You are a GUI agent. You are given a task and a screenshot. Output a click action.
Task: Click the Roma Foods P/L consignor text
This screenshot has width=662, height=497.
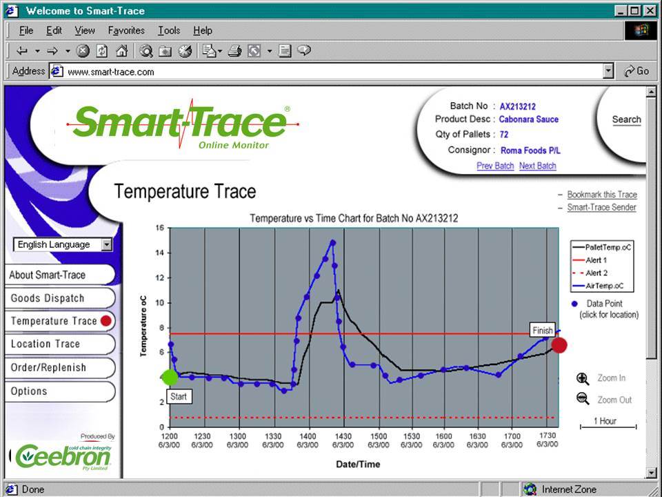click(531, 150)
